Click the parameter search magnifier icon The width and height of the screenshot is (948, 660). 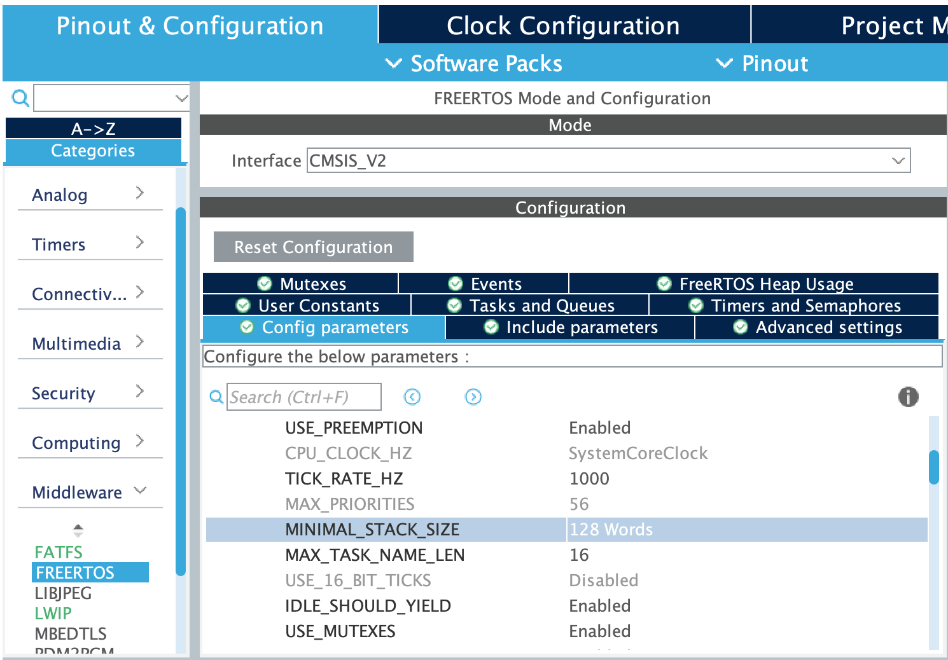pos(216,397)
